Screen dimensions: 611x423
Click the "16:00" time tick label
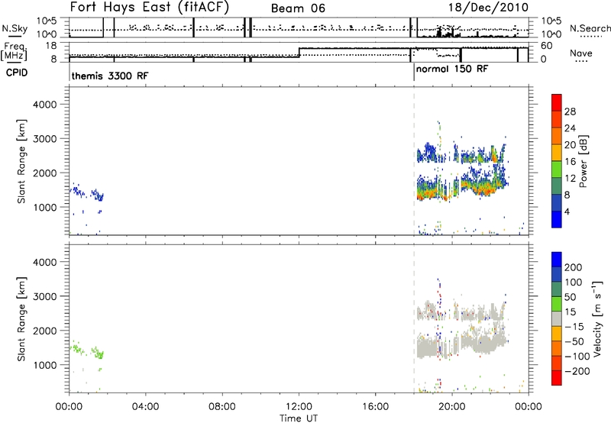pyautogui.click(x=375, y=407)
